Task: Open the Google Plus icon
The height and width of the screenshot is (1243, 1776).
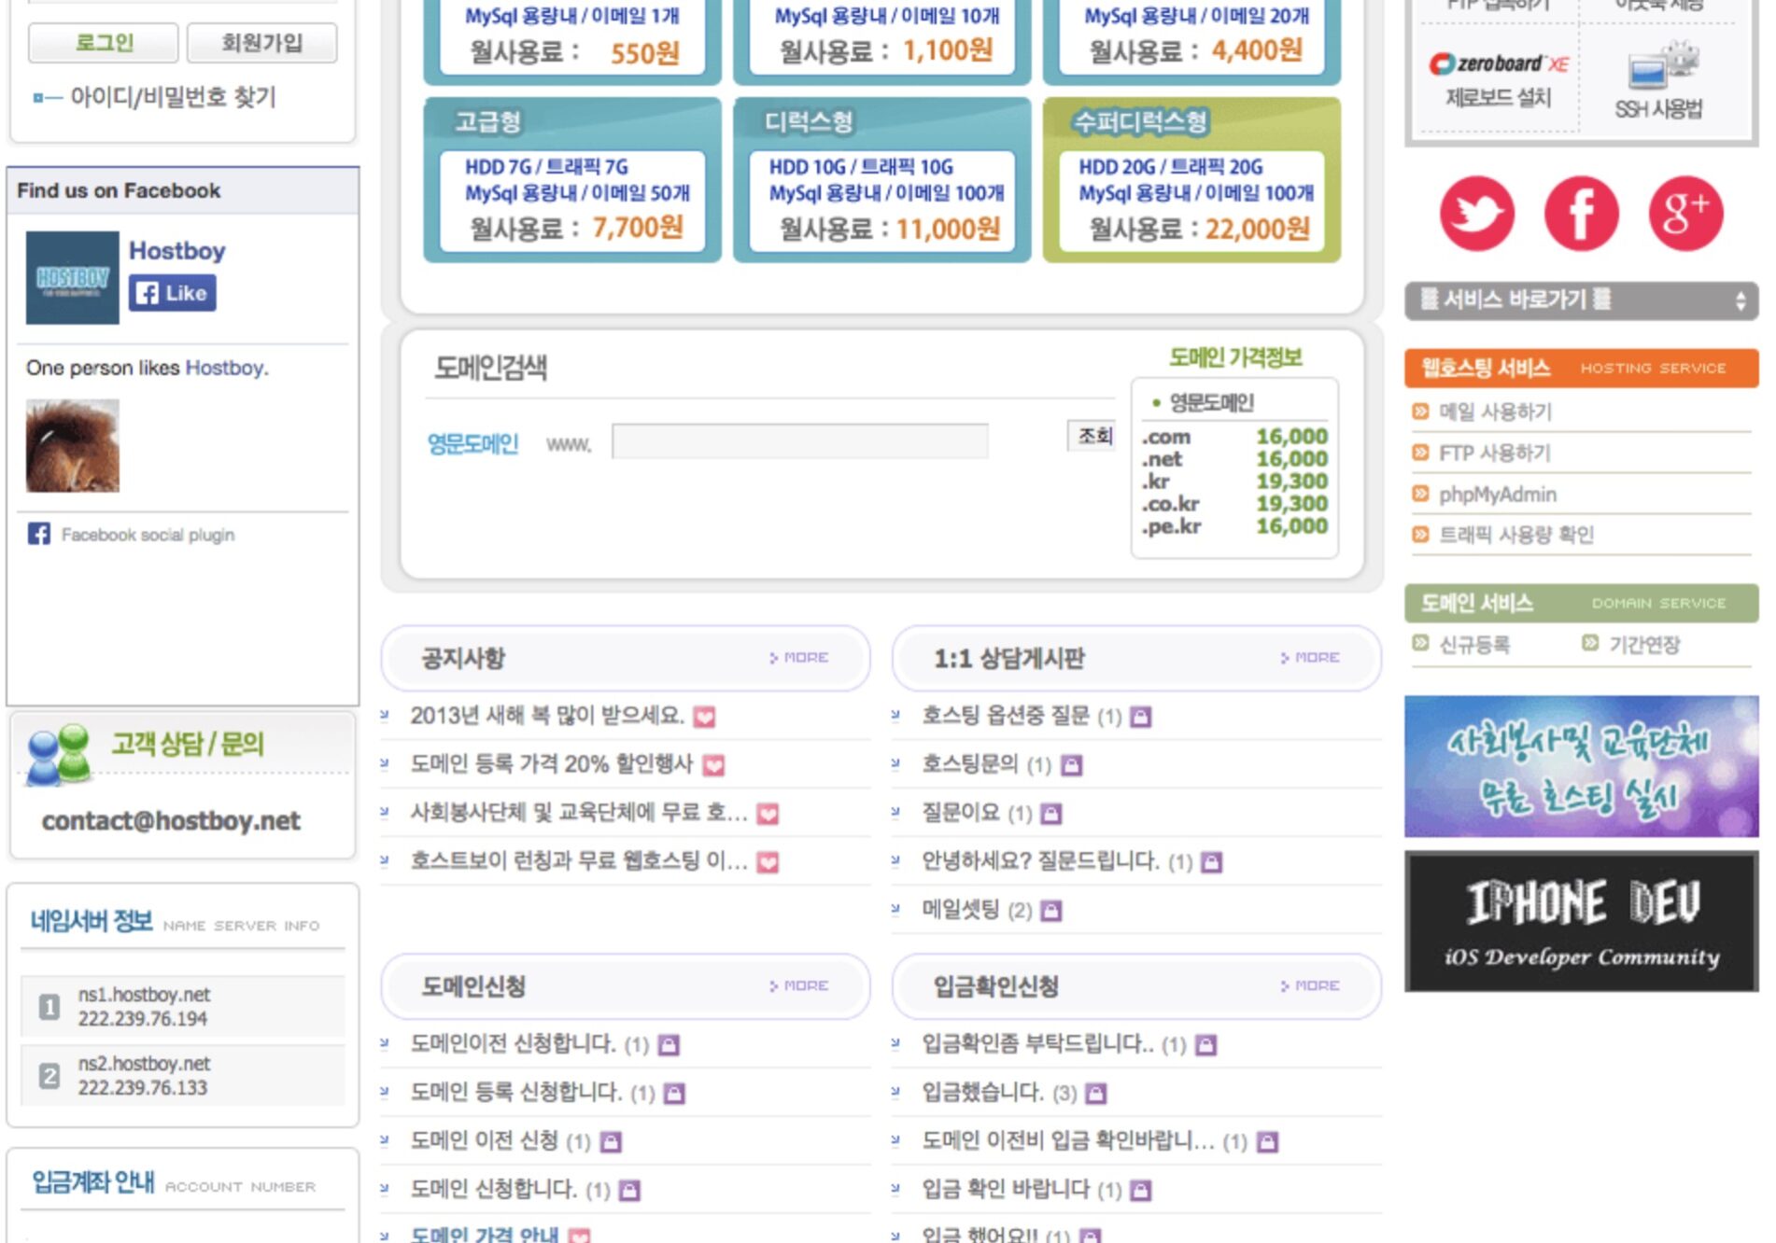Action: pyautogui.click(x=1685, y=214)
